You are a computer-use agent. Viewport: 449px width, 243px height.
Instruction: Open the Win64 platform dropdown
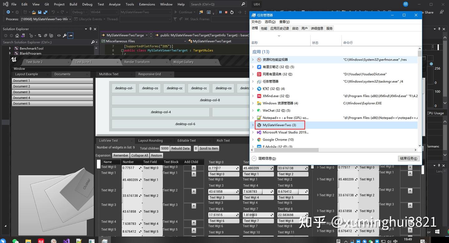(104, 12)
